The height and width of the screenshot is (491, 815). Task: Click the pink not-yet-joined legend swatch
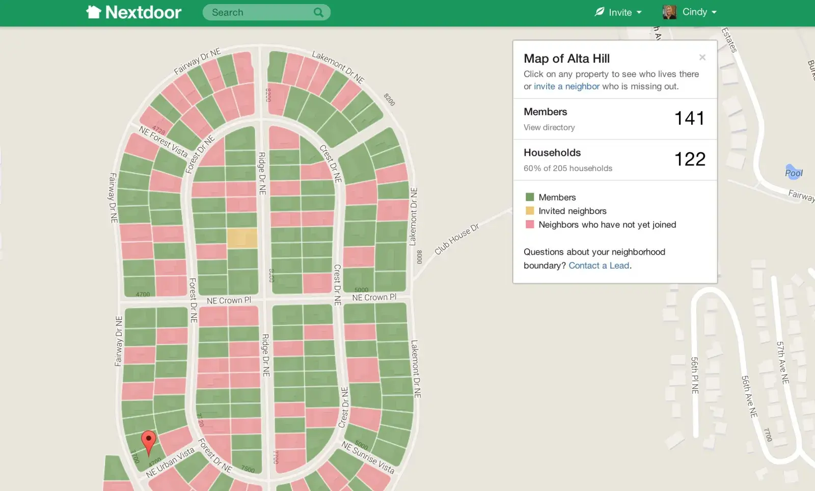tap(530, 225)
